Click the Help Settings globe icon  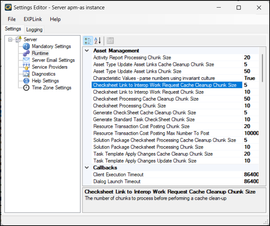coord(26,81)
